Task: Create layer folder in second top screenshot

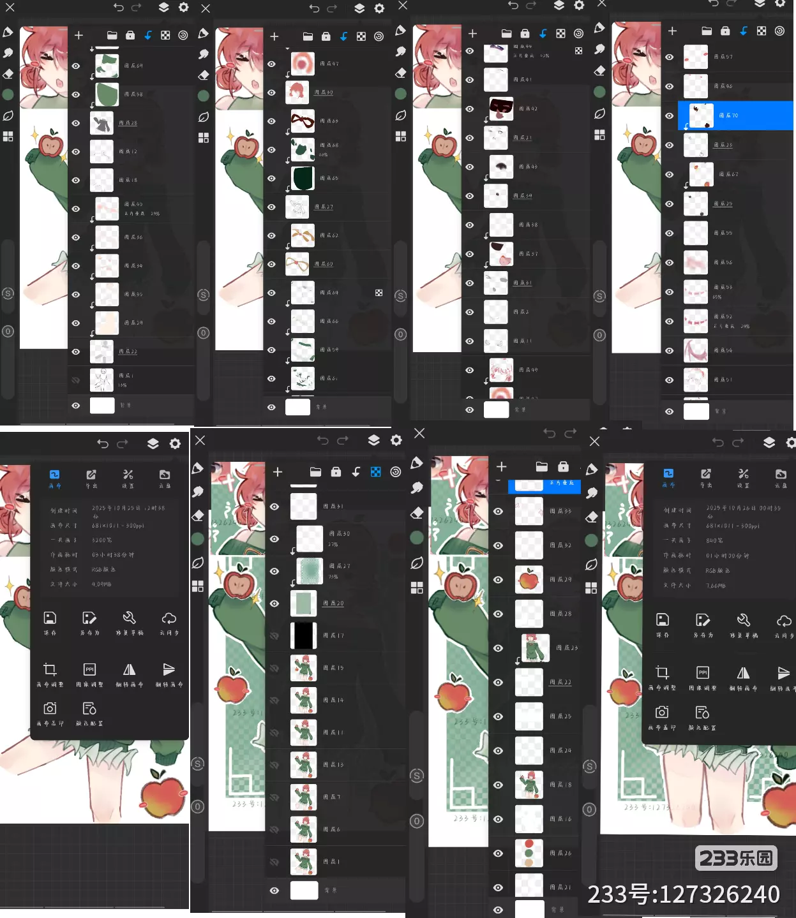Action: [308, 36]
